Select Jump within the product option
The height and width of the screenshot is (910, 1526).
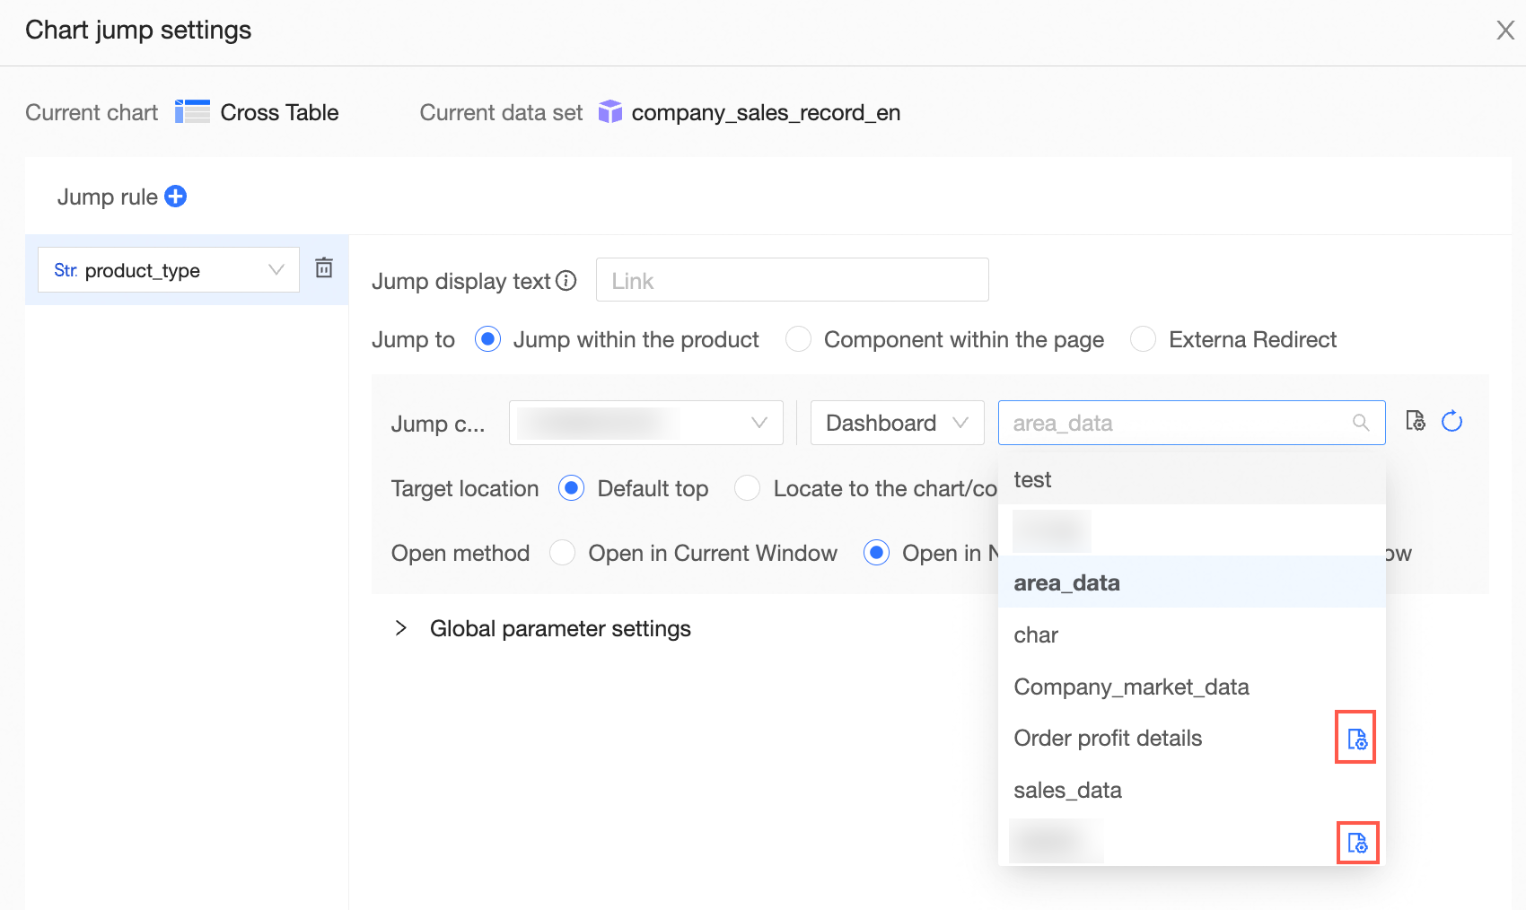(x=487, y=339)
